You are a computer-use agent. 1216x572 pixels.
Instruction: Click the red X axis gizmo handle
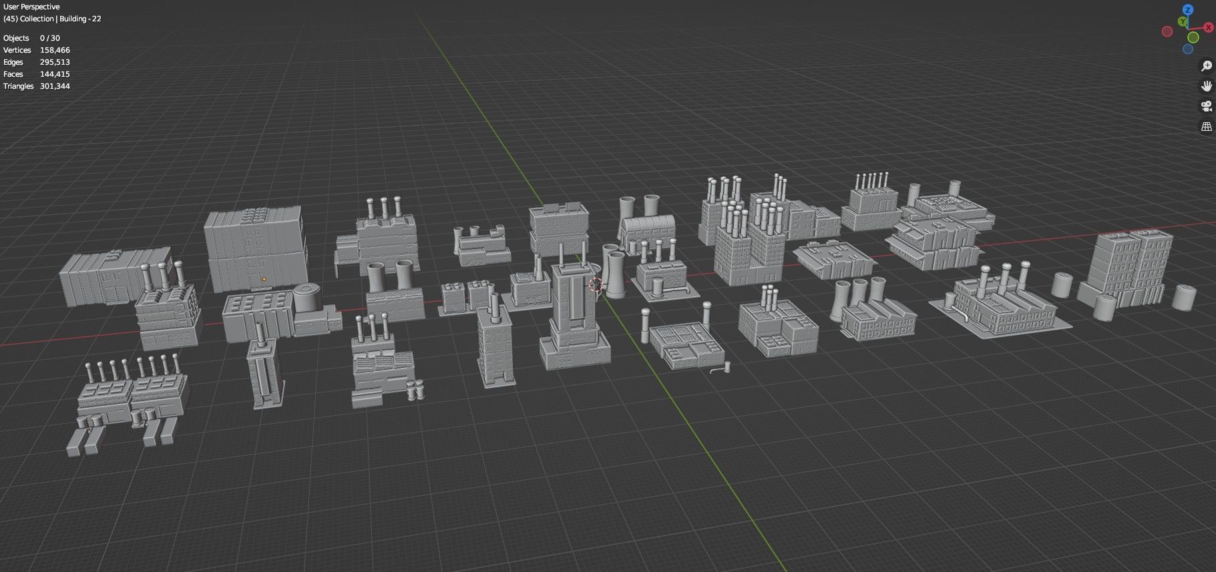1209,27
